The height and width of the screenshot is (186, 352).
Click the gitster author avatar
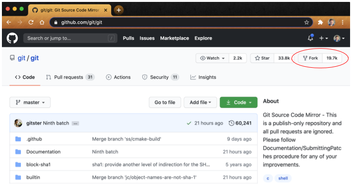coord(18,123)
